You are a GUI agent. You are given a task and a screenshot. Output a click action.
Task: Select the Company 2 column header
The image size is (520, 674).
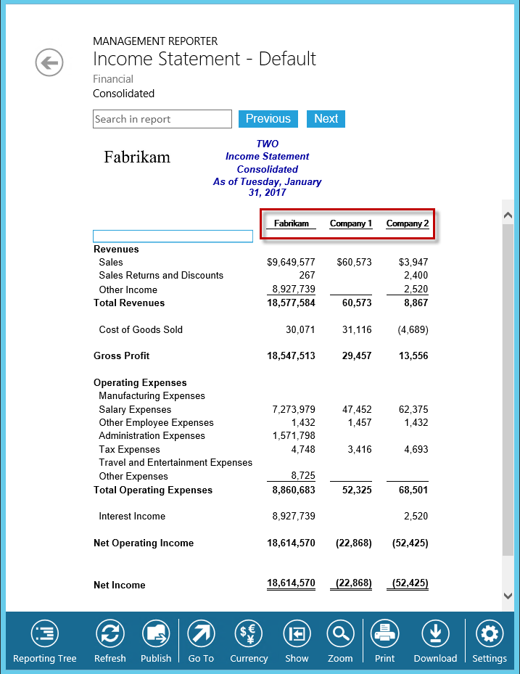tap(408, 223)
